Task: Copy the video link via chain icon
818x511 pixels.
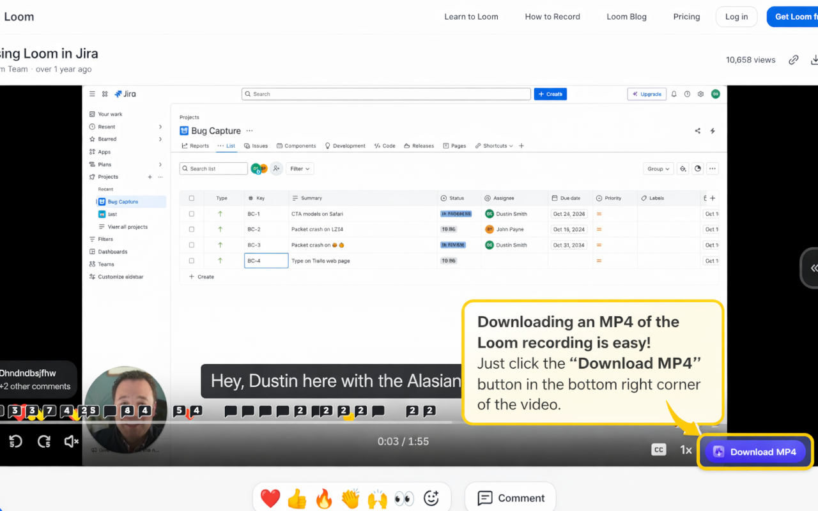Action: 794,60
